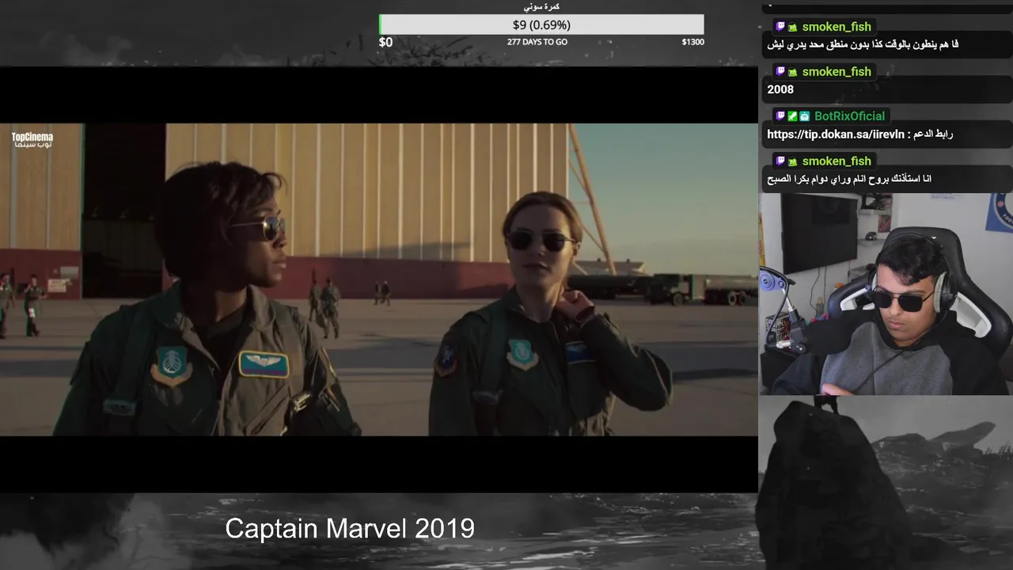Click the Captain Marvel movie video frame
Viewport: 1013px width, 570px height.
pyautogui.click(x=378, y=279)
